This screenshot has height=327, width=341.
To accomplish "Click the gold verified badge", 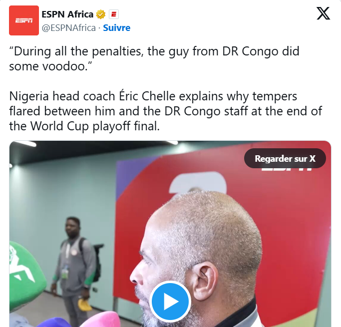I will coord(100,14).
